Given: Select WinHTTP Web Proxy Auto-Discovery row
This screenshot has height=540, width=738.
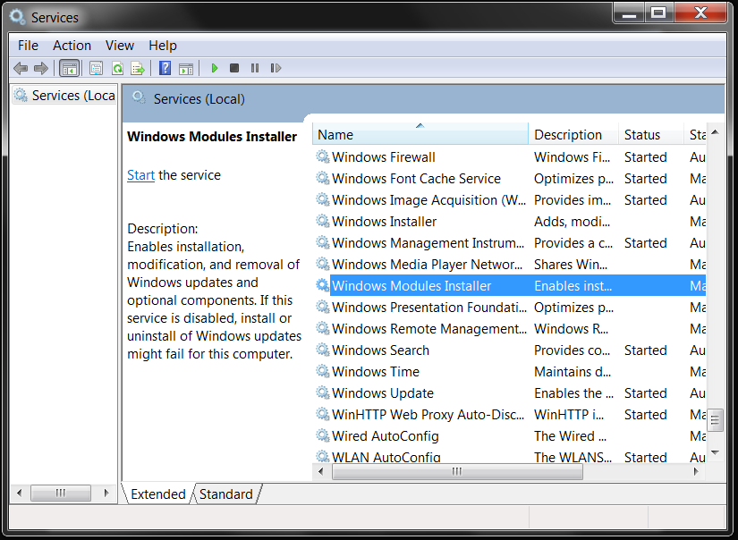Looking at the screenshot, I should pos(509,415).
